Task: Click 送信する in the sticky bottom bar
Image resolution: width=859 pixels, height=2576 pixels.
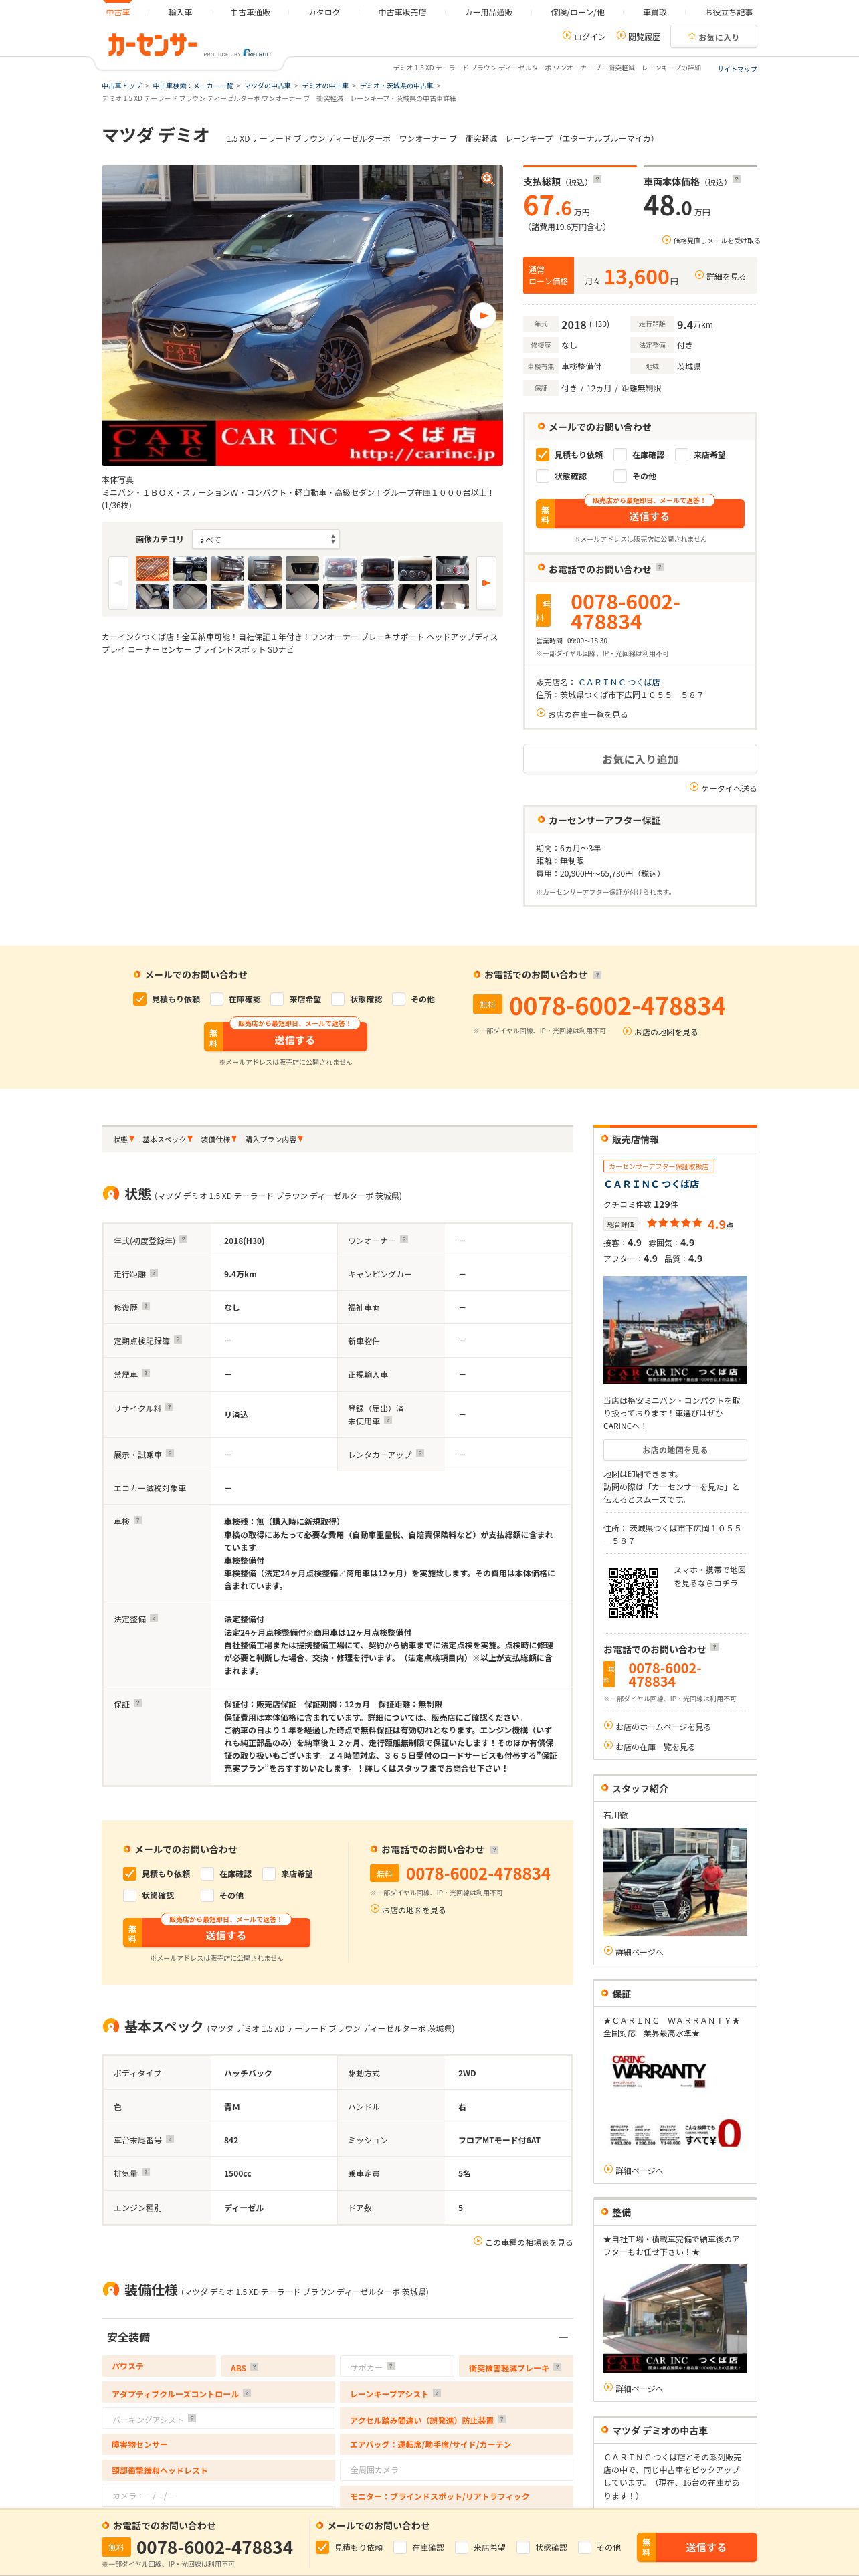Action: pyautogui.click(x=697, y=2547)
